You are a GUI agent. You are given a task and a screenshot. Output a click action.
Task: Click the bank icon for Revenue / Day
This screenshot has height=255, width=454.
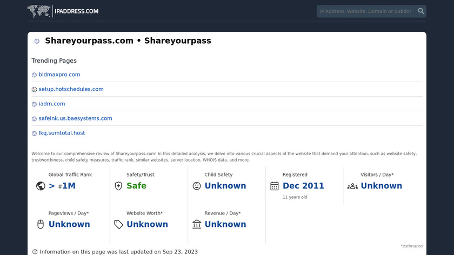coord(197,224)
